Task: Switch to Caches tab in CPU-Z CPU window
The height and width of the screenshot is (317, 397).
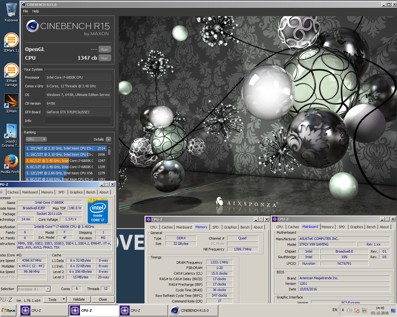Action: coord(13,192)
